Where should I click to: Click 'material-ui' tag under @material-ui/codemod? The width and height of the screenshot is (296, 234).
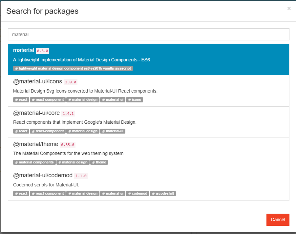pos(113,193)
